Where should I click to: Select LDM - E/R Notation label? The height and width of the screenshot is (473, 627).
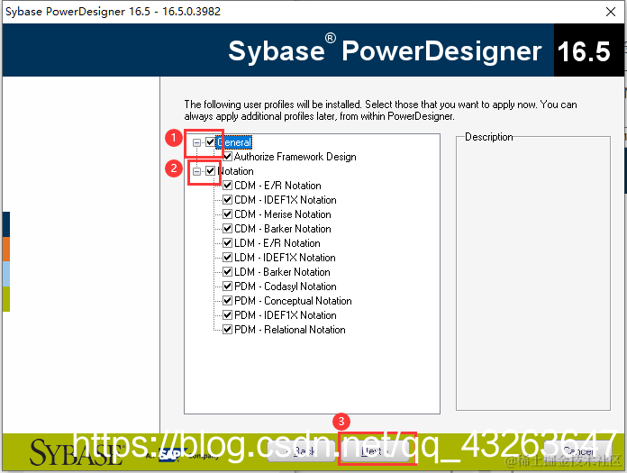coord(277,243)
